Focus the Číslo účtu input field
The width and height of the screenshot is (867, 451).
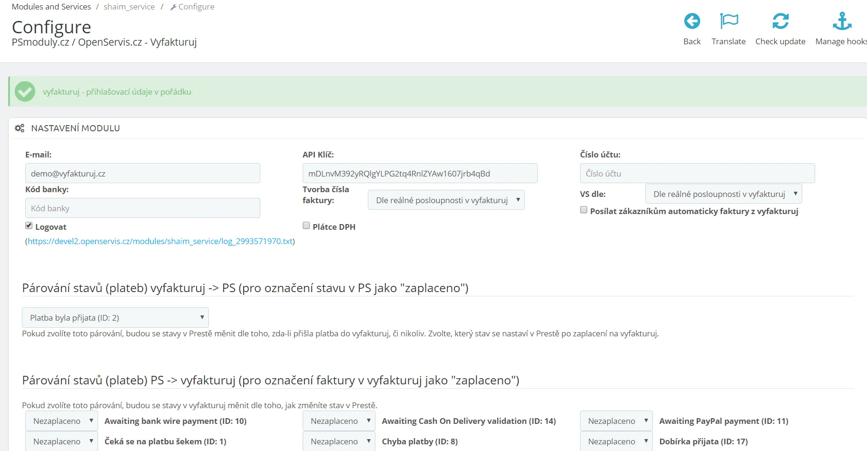[x=697, y=174]
